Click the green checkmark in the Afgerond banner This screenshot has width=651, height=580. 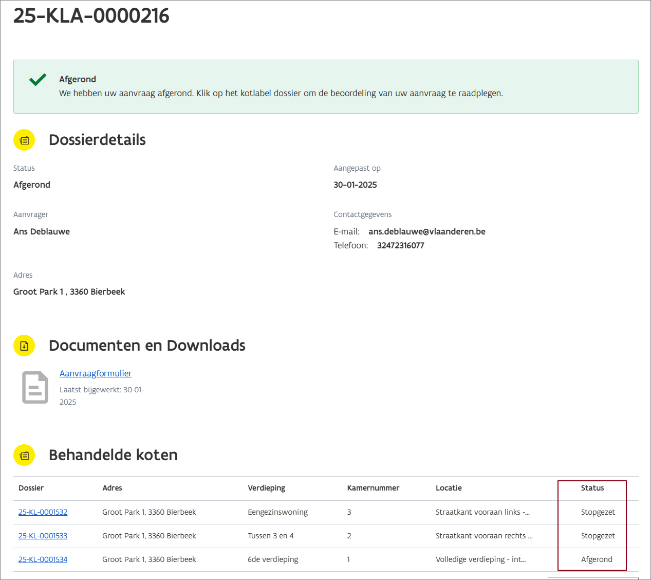38,80
